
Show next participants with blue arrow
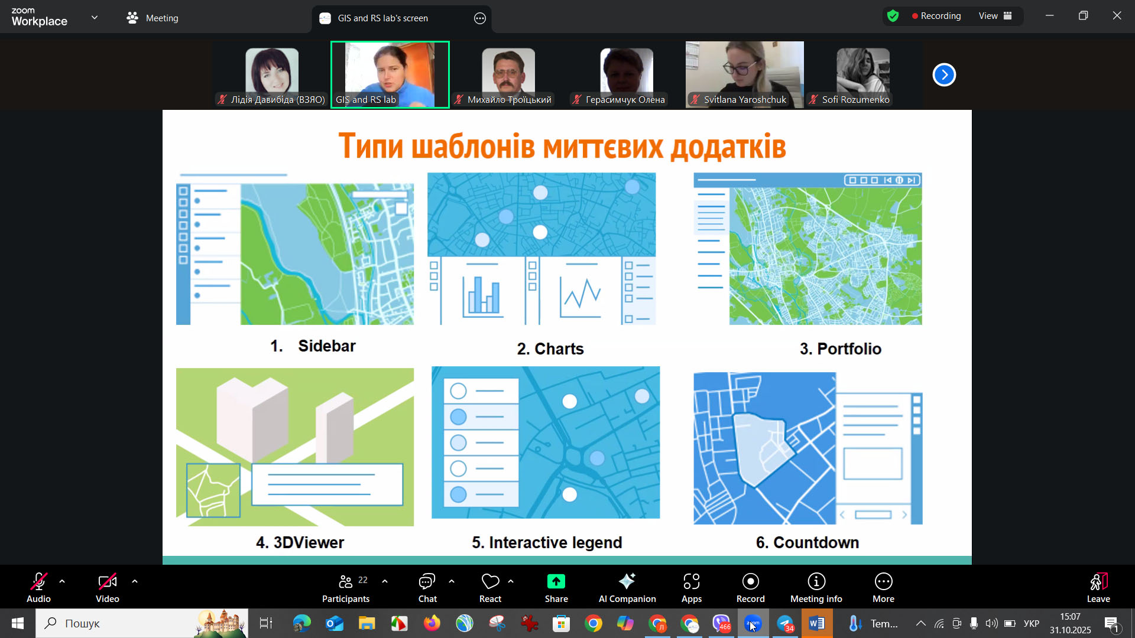pyautogui.click(x=944, y=74)
